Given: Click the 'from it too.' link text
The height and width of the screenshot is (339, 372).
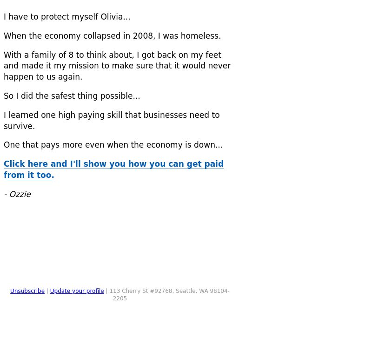Looking at the screenshot, I should [29, 175].
